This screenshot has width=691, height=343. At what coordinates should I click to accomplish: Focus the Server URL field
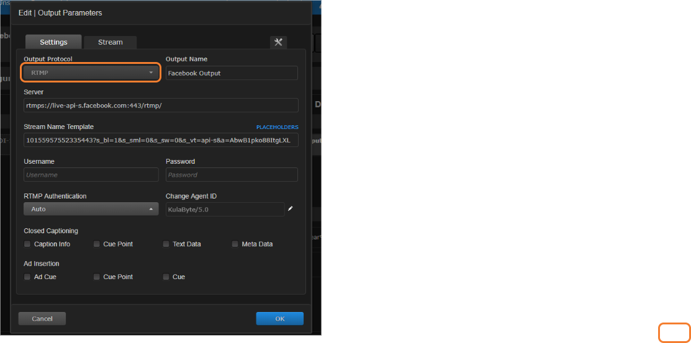coord(161,105)
